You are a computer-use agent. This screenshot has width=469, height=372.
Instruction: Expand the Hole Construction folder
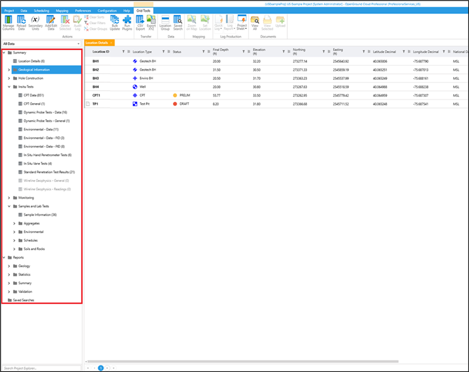point(9,78)
